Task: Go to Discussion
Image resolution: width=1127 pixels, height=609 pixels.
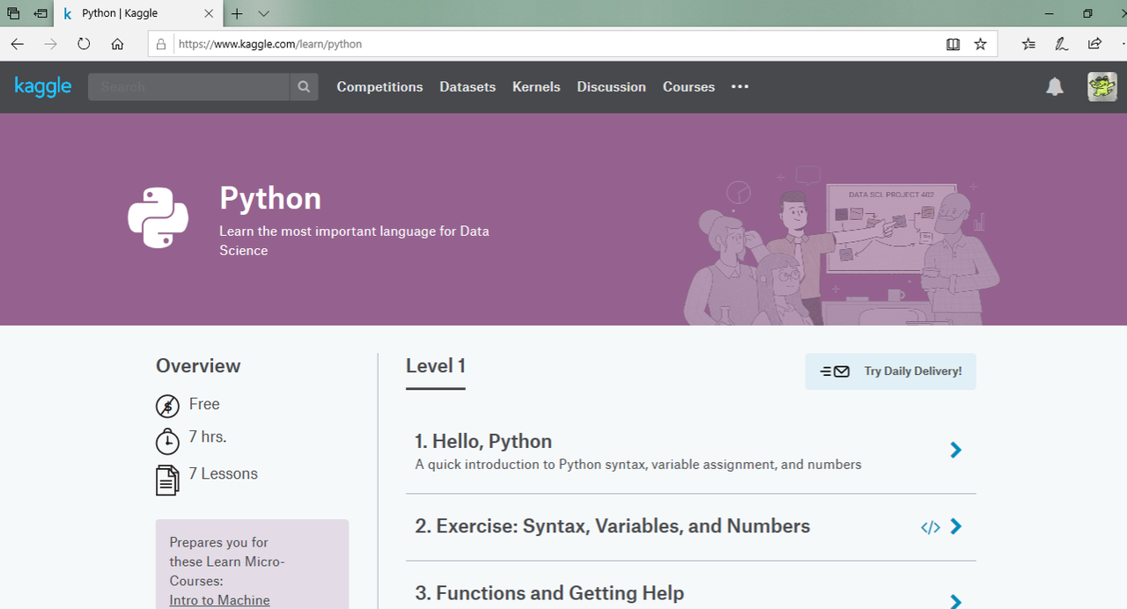Action: 611,87
